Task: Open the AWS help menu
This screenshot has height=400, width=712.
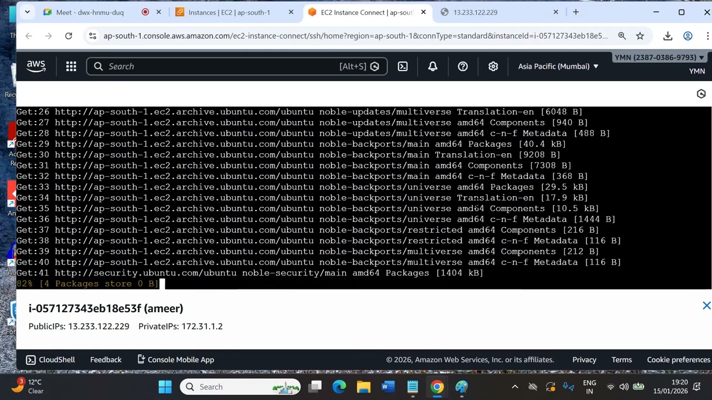Action: [x=463, y=66]
